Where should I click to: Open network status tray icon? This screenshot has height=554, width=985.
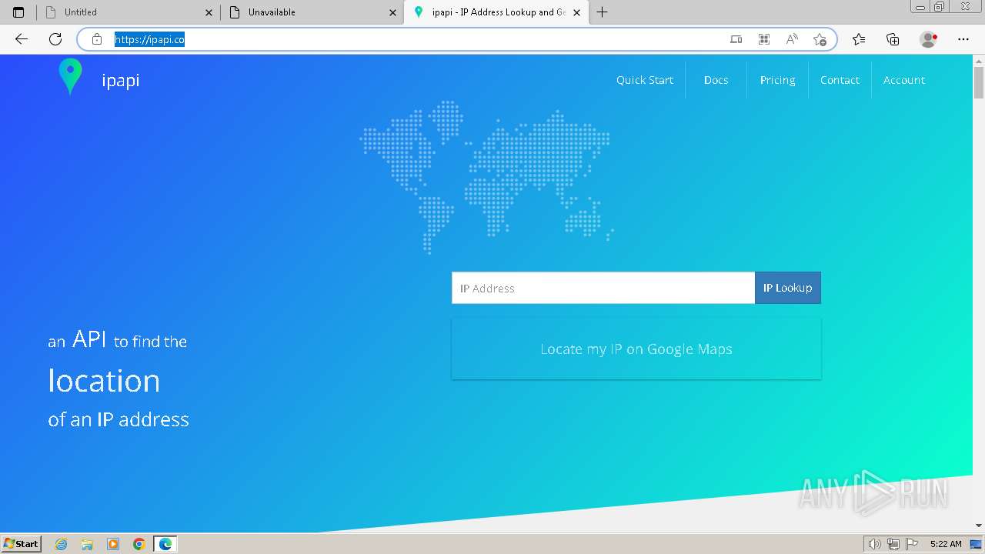(x=893, y=544)
